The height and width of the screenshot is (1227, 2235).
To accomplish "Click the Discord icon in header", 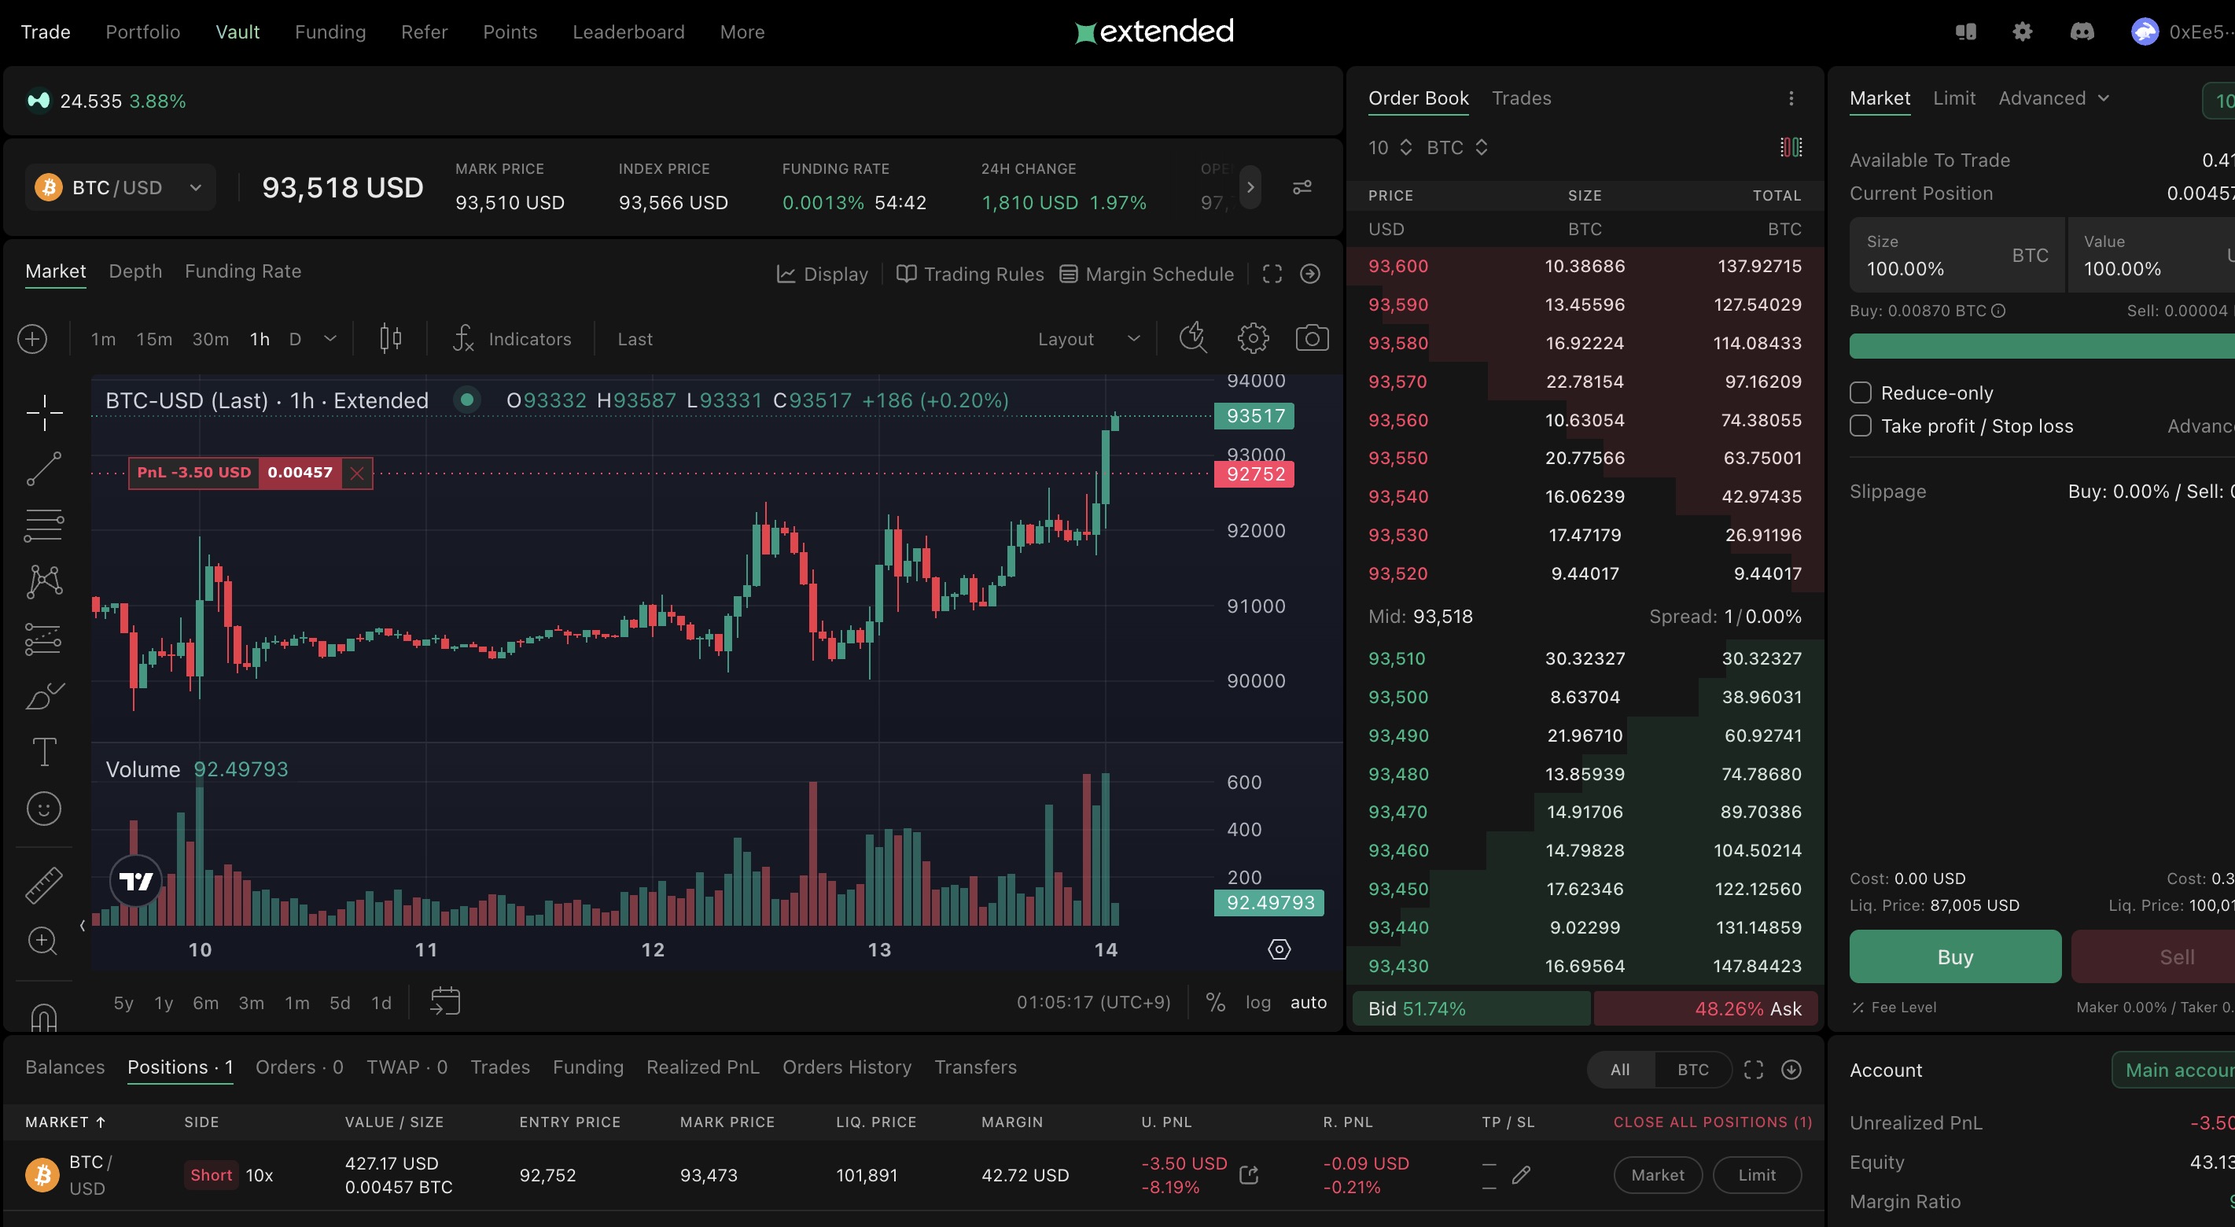I will tap(2082, 32).
